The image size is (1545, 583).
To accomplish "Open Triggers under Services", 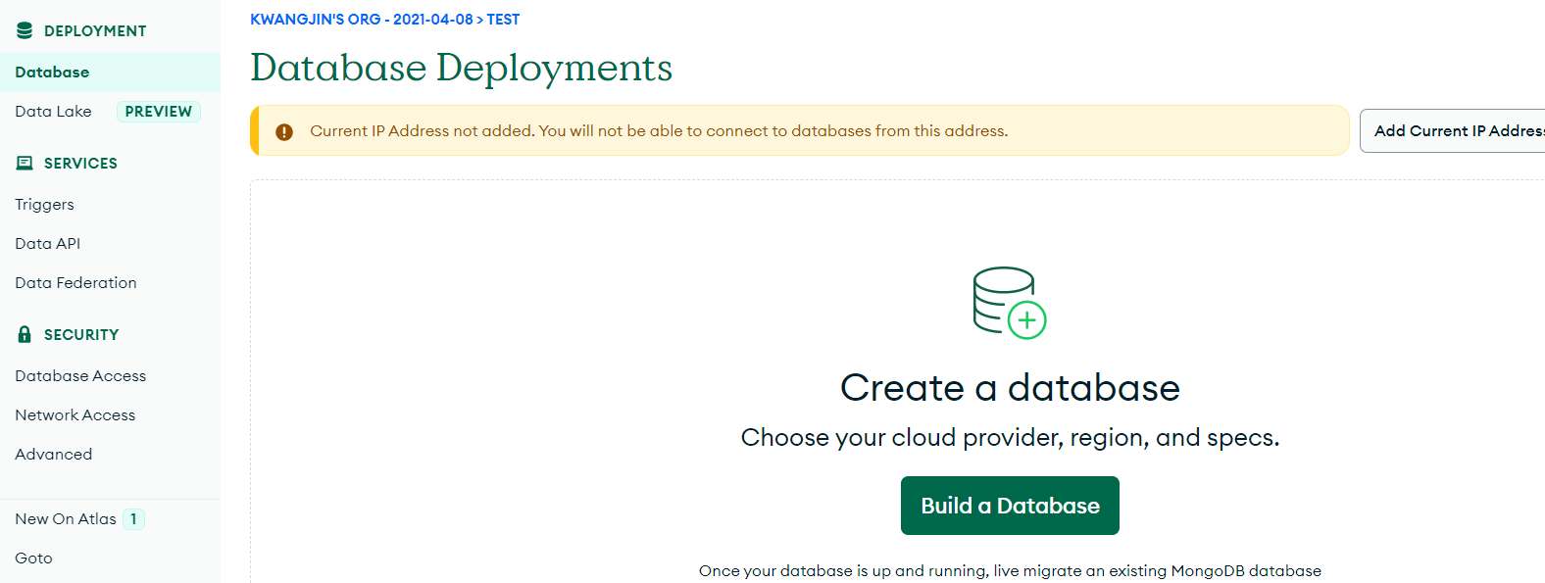I will coord(44,204).
